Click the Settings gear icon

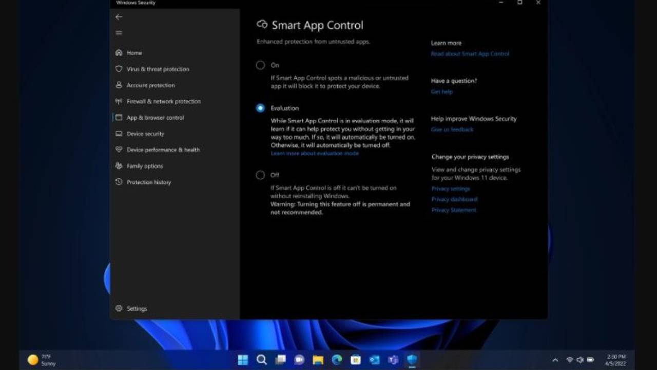pos(119,308)
